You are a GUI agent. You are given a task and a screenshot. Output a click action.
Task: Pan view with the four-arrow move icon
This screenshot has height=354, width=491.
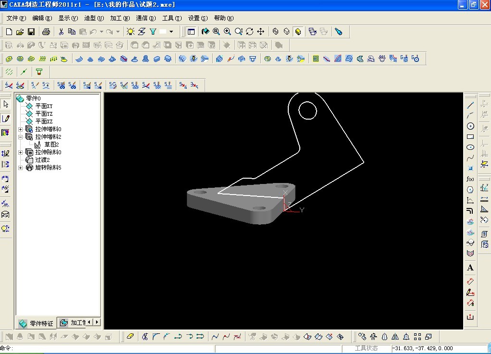click(260, 32)
